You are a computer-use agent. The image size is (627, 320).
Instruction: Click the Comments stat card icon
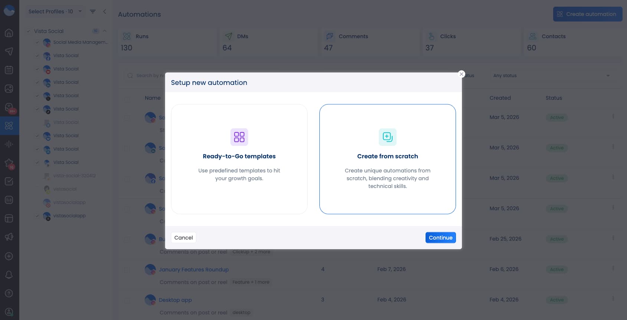(329, 36)
